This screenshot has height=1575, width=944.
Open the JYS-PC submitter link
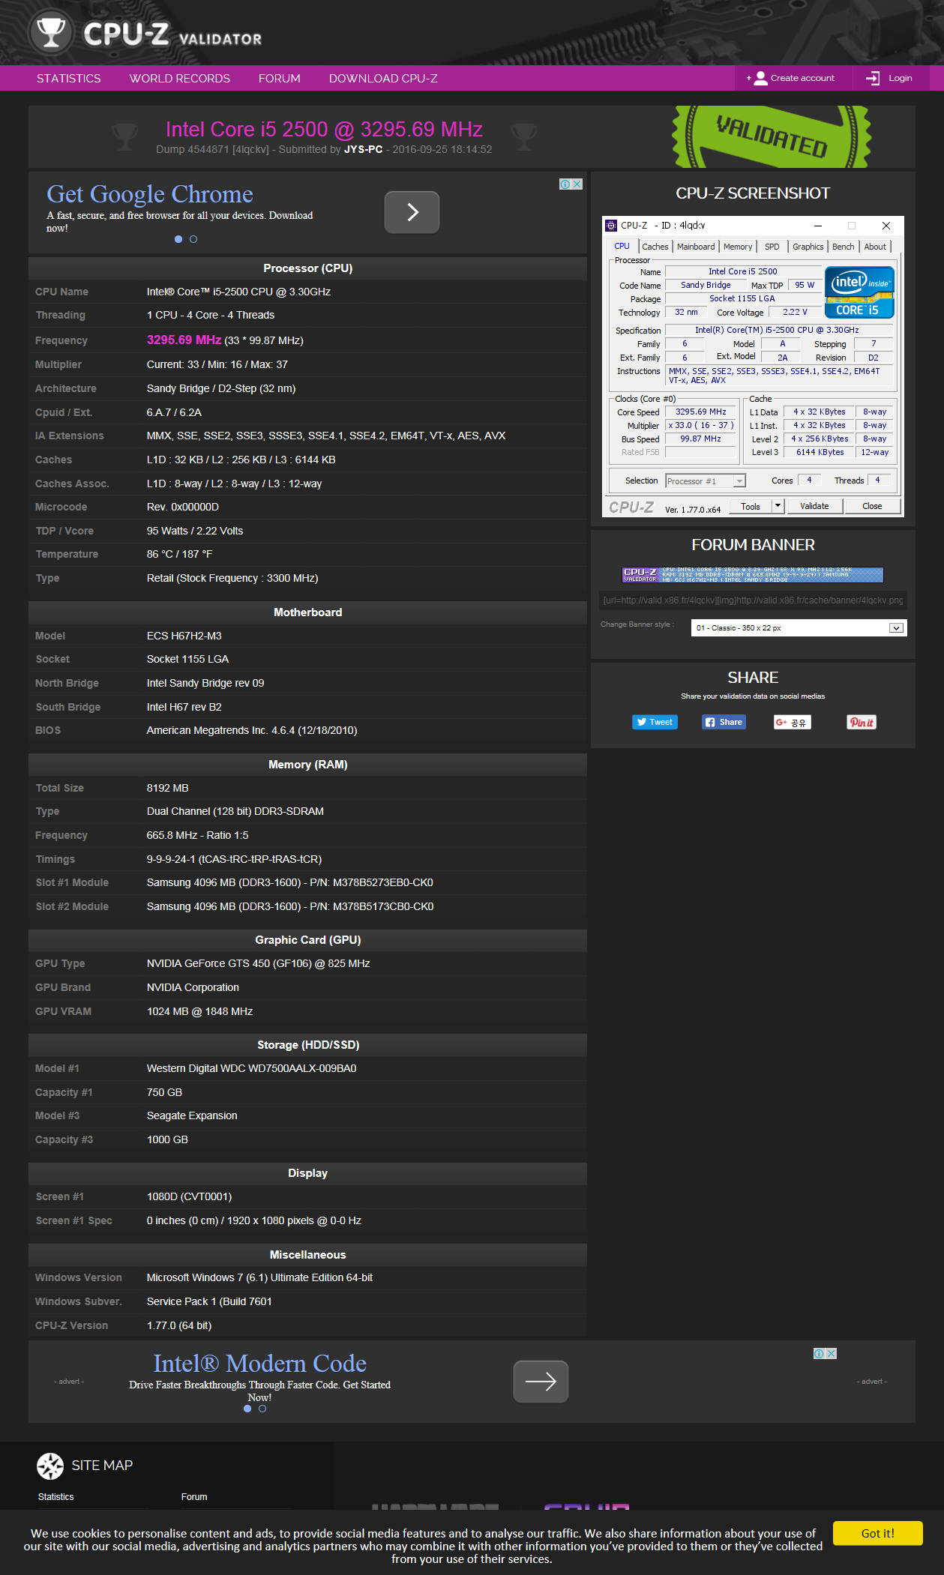click(x=363, y=149)
